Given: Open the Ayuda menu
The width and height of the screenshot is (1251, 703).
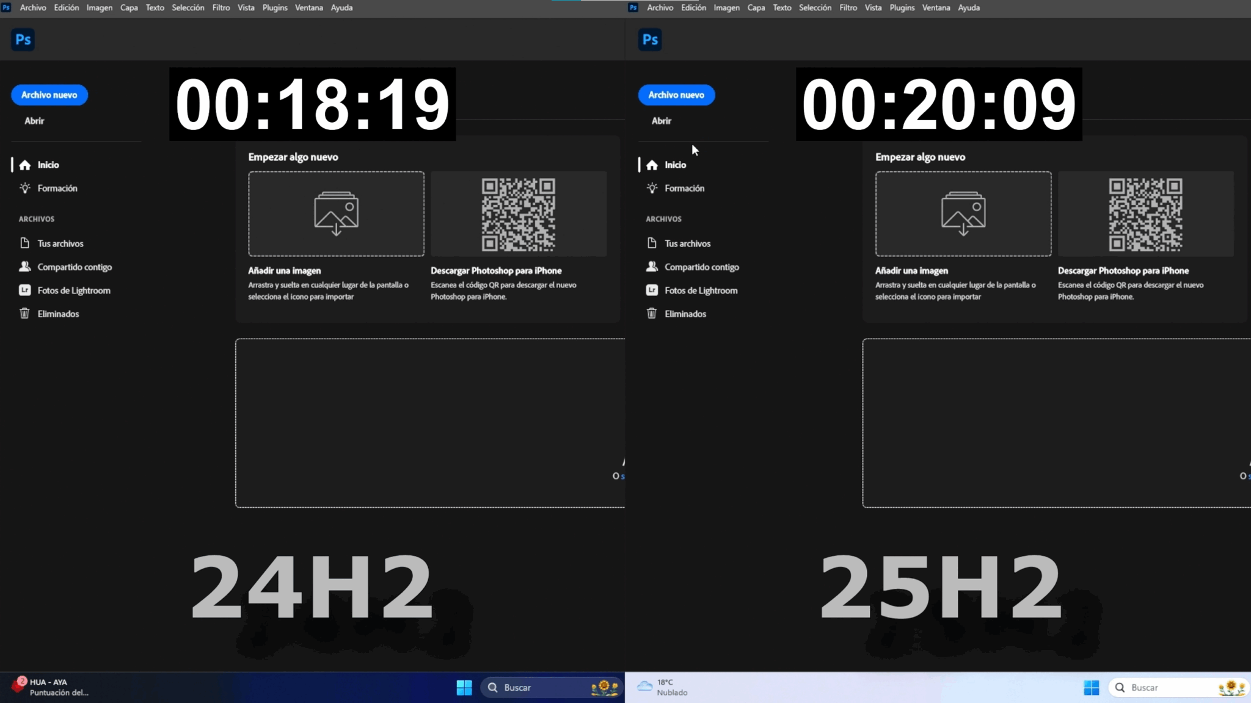Looking at the screenshot, I should coord(341,7).
